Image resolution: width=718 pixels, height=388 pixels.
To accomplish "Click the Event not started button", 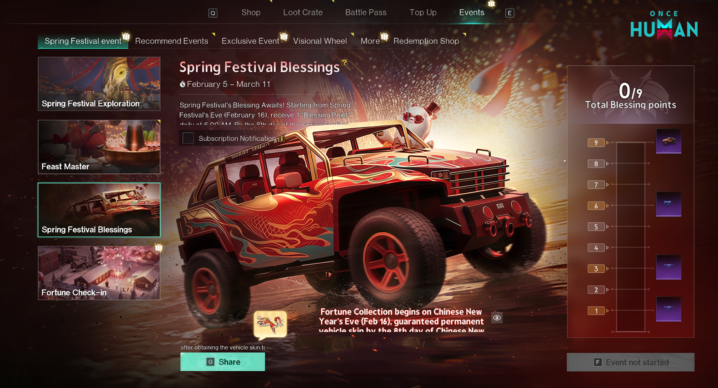I will (630, 362).
